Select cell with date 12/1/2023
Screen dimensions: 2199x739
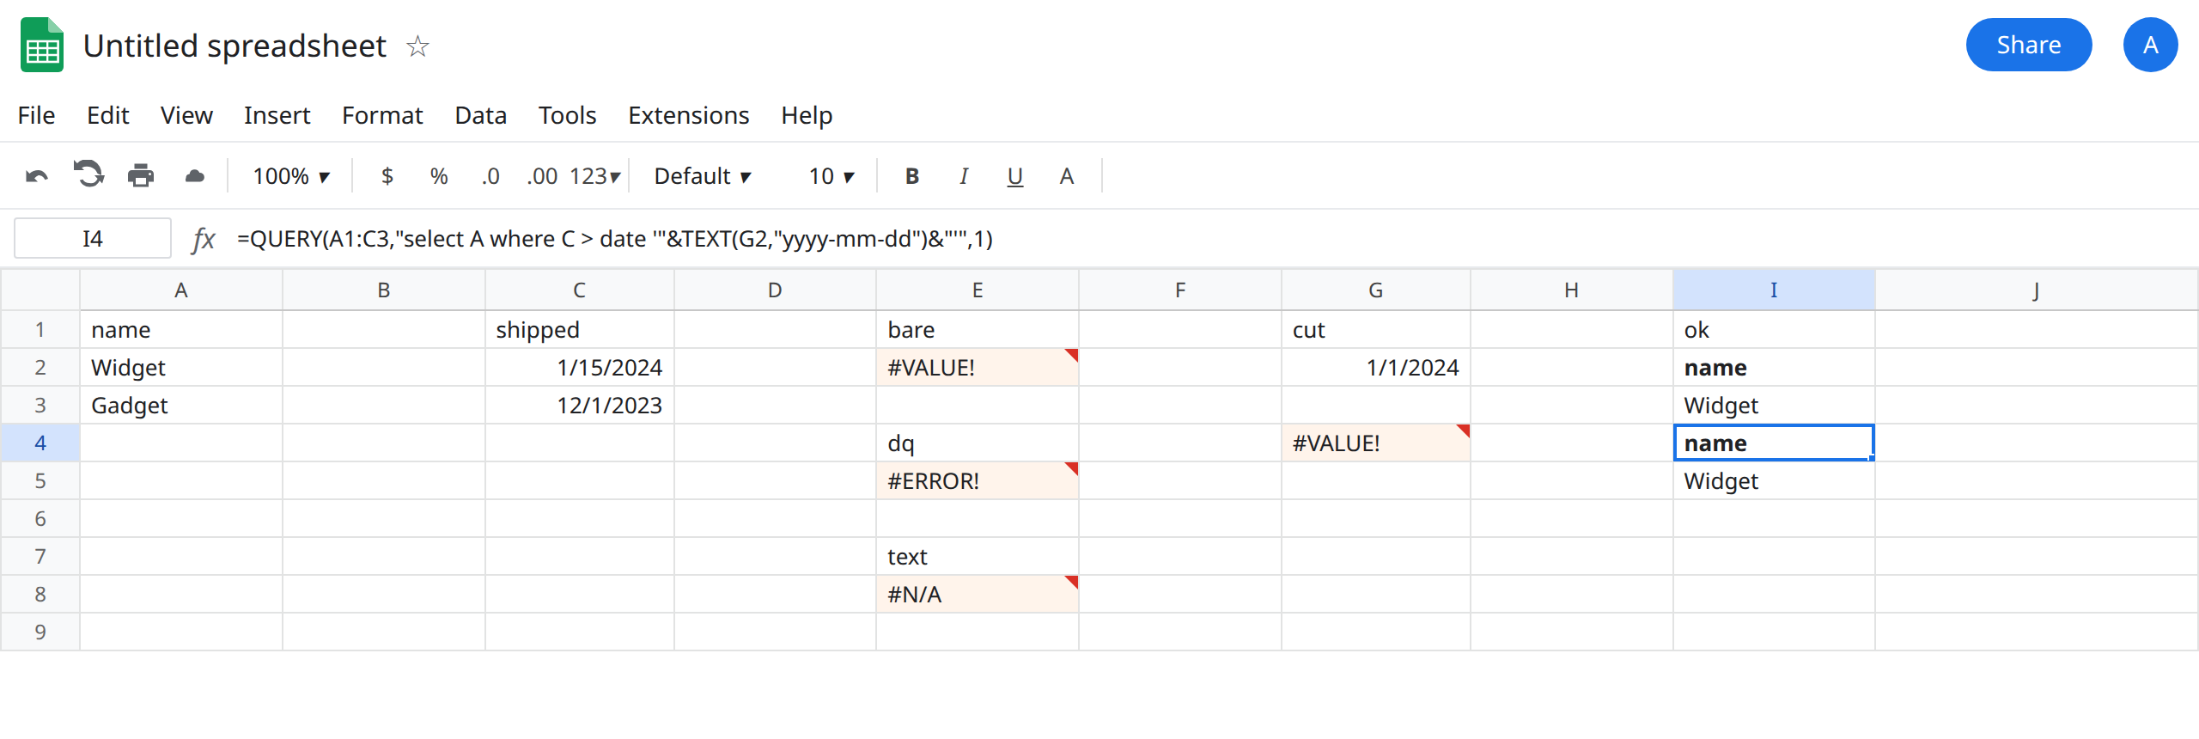coord(580,405)
